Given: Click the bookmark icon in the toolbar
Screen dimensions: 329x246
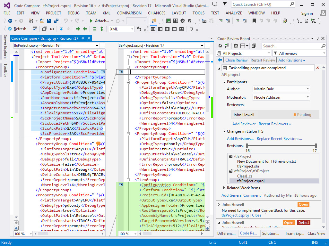Looking at the screenshot, I should (254, 21).
